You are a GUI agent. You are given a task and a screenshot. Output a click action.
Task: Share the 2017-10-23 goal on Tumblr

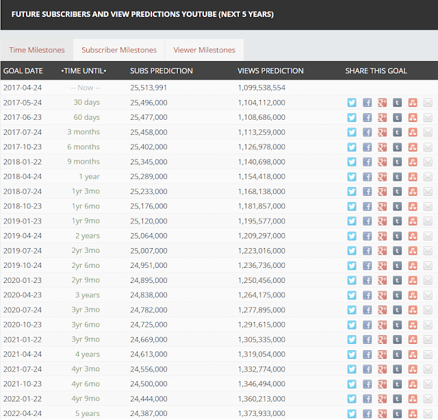(397, 147)
